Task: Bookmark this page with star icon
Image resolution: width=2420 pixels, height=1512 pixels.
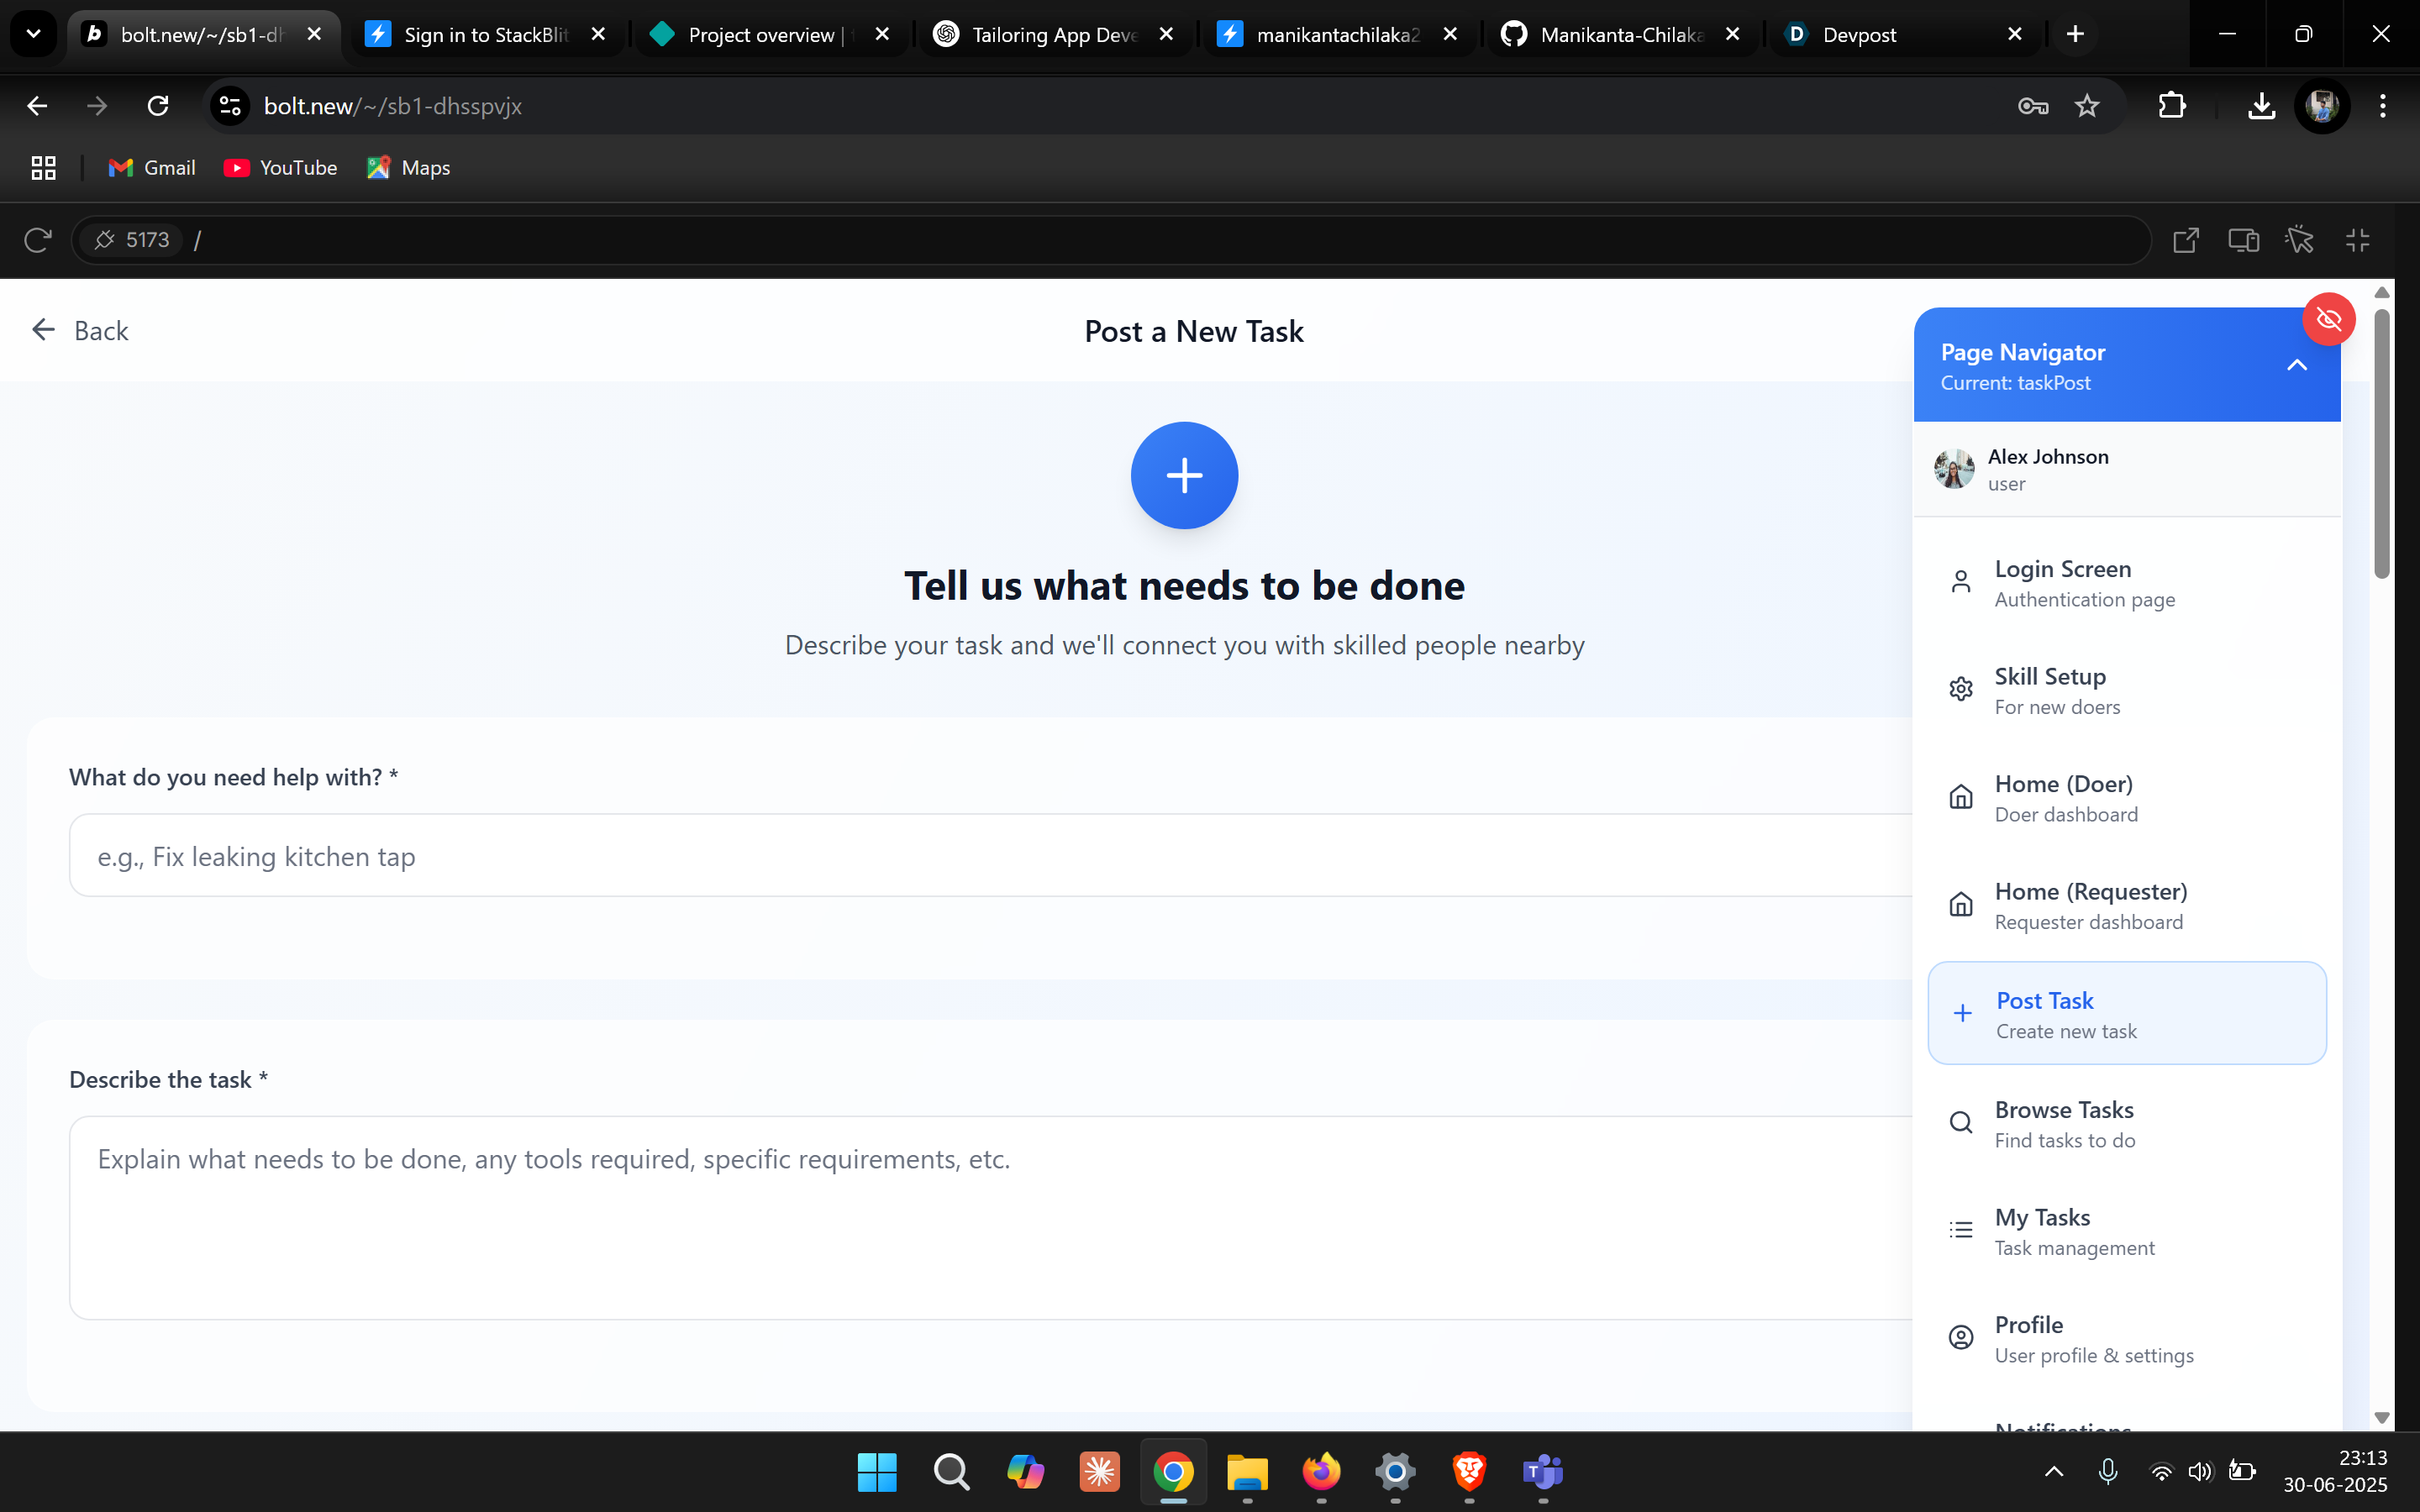Action: tap(2086, 106)
